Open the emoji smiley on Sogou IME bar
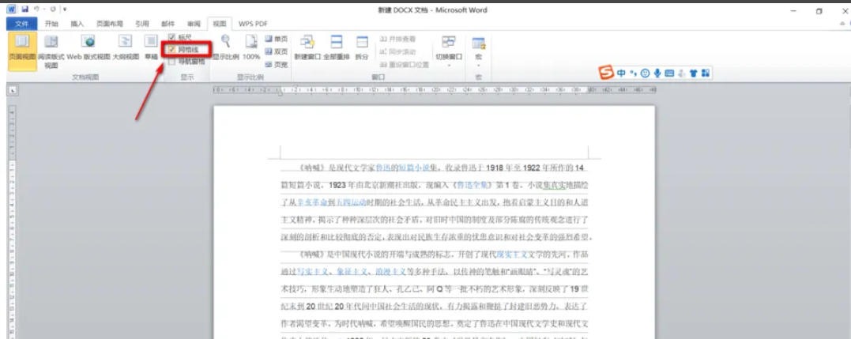 [646, 73]
